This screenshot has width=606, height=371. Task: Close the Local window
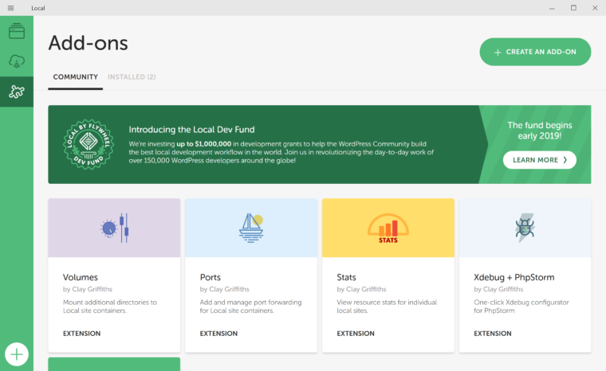point(595,8)
